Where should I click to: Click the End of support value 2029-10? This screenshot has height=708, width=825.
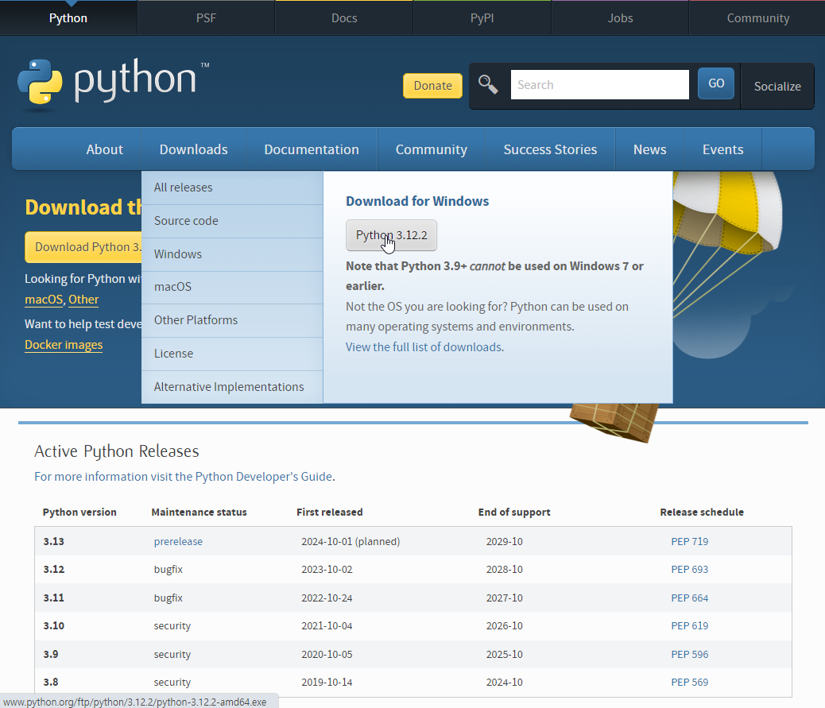pyautogui.click(x=504, y=541)
